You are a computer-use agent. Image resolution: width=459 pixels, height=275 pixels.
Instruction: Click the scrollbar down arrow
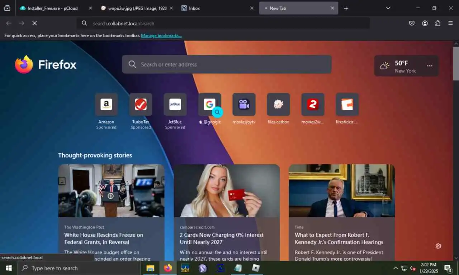coord(456,258)
